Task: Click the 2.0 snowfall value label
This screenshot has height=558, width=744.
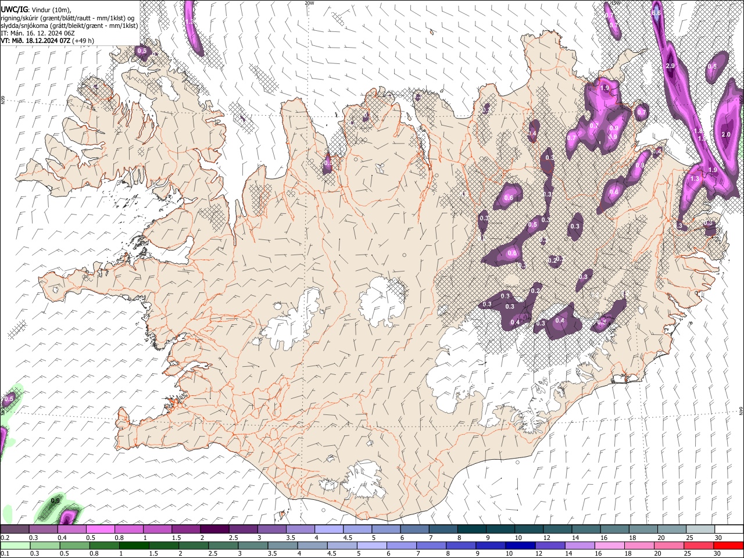Action: pyautogui.click(x=725, y=134)
